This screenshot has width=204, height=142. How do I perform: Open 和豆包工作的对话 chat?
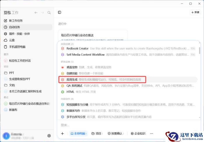click(27, 61)
